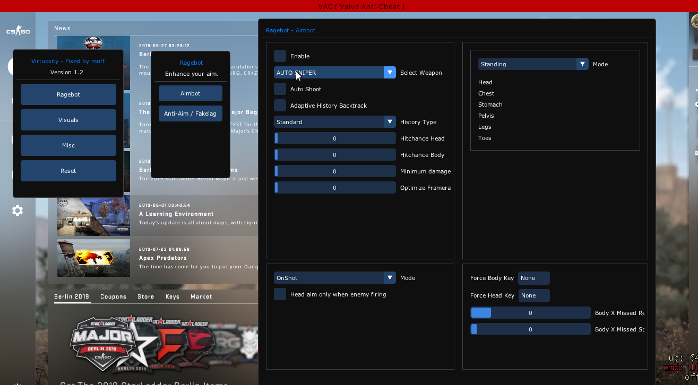Image resolution: width=698 pixels, height=385 pixels.
Task: Check Head aim only when enemy firing
Action: 280,294
